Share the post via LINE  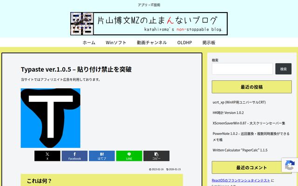(x=129, y=156)
